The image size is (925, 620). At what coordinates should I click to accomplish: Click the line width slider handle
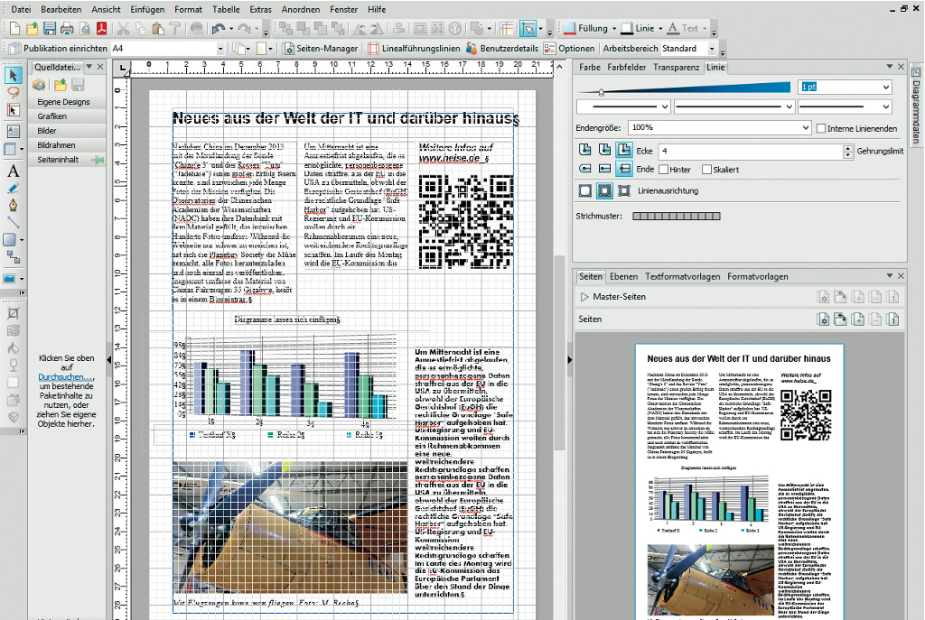click(x=602, y=91)
